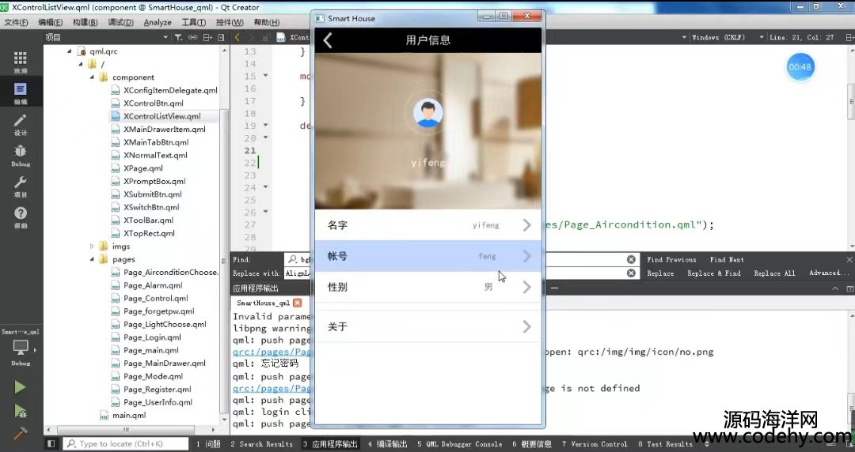The width and height of the screenshot is (855, 452).
Task: Open the 名字 row in Smart House
Action: pos(428,225)
